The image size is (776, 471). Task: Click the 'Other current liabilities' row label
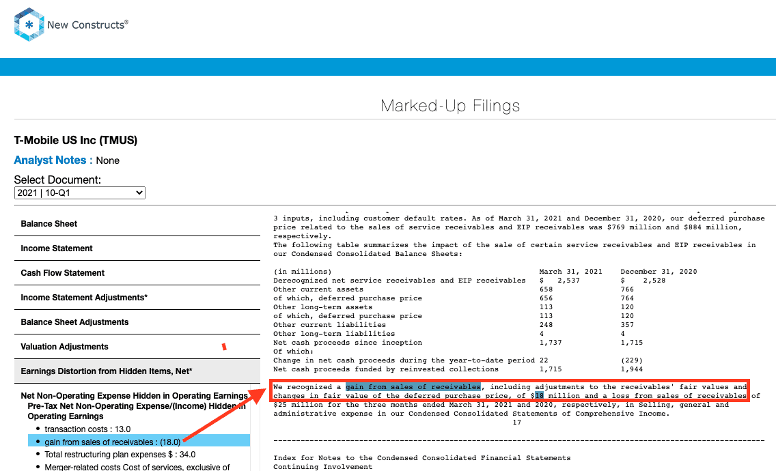click(330, 325)
